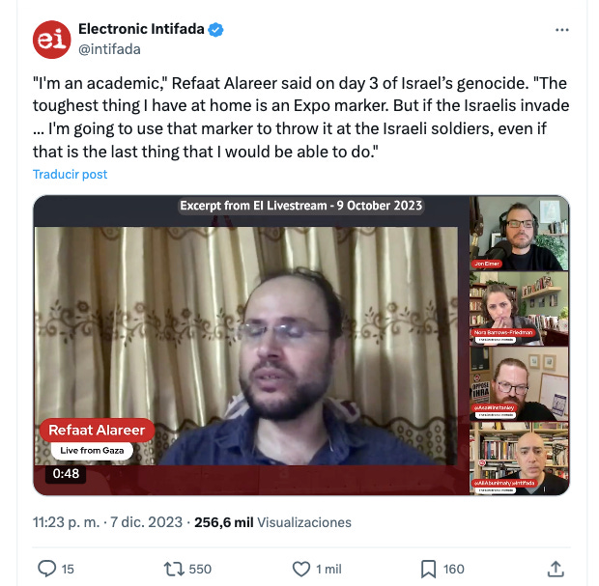Open the 11:23 p. m. 7 dic. 2023 timestamp
This screenshot has height=586, width=599.
(x=107, y=522)
